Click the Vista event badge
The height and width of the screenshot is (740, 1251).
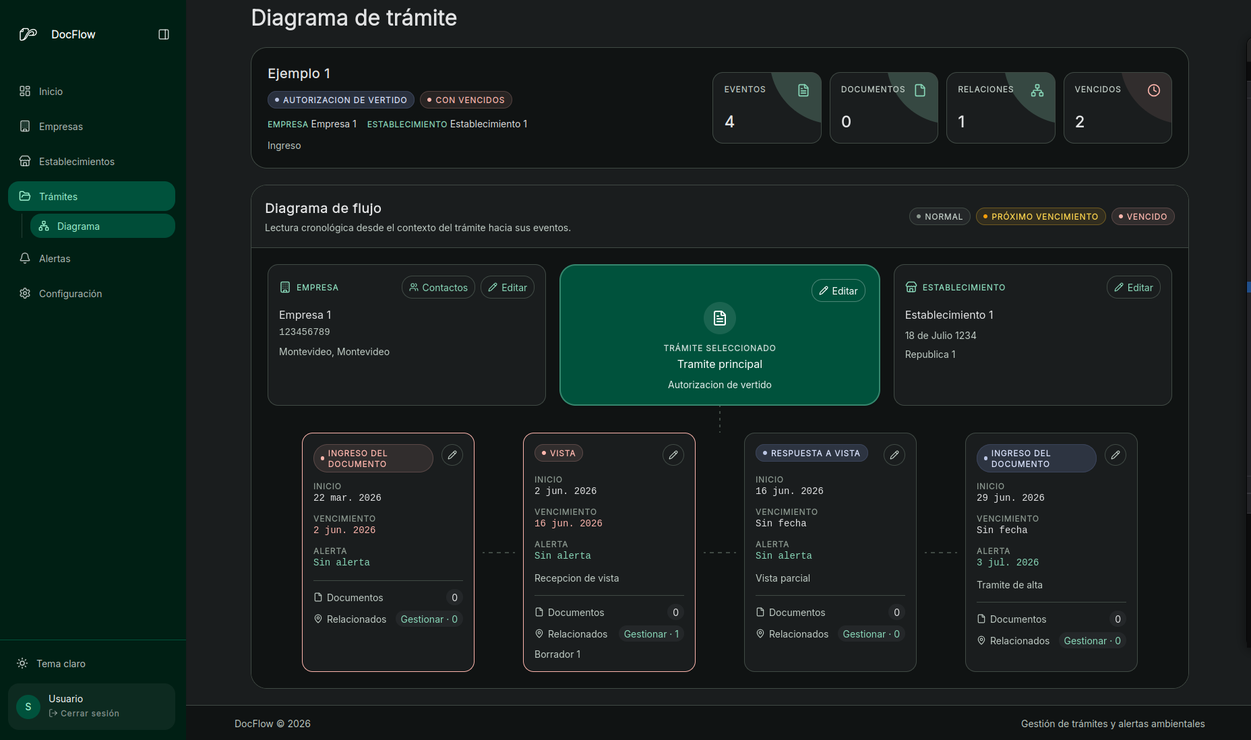click(559, 453)
